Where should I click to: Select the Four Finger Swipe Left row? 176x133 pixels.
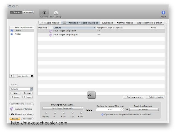pos(101,31)
